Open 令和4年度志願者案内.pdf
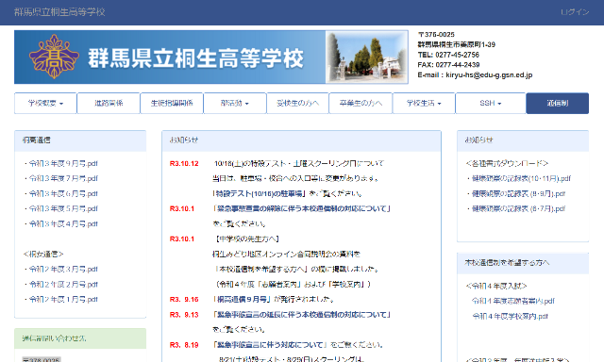 513,301
